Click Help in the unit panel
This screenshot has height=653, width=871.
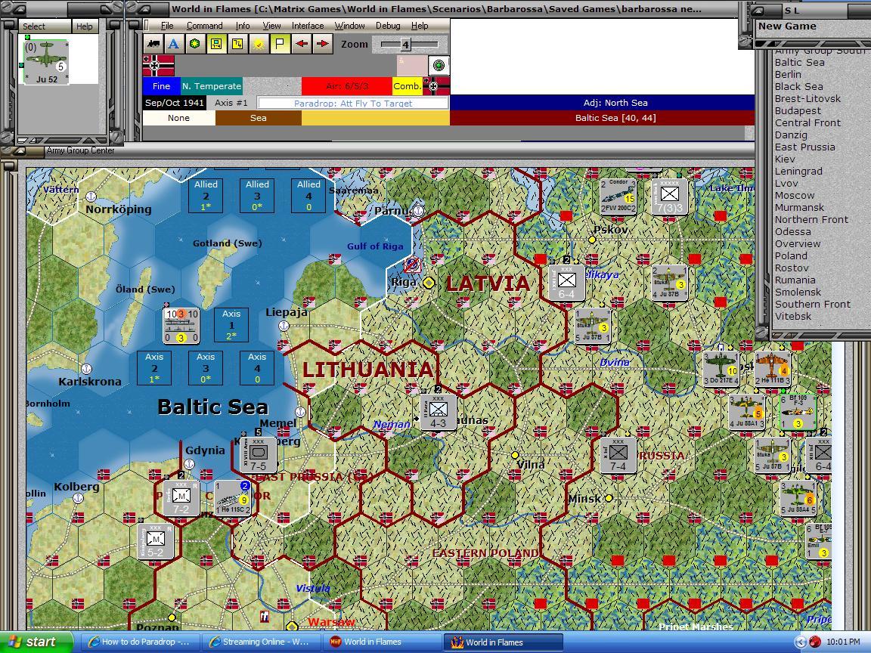click(x=85, y=26)
